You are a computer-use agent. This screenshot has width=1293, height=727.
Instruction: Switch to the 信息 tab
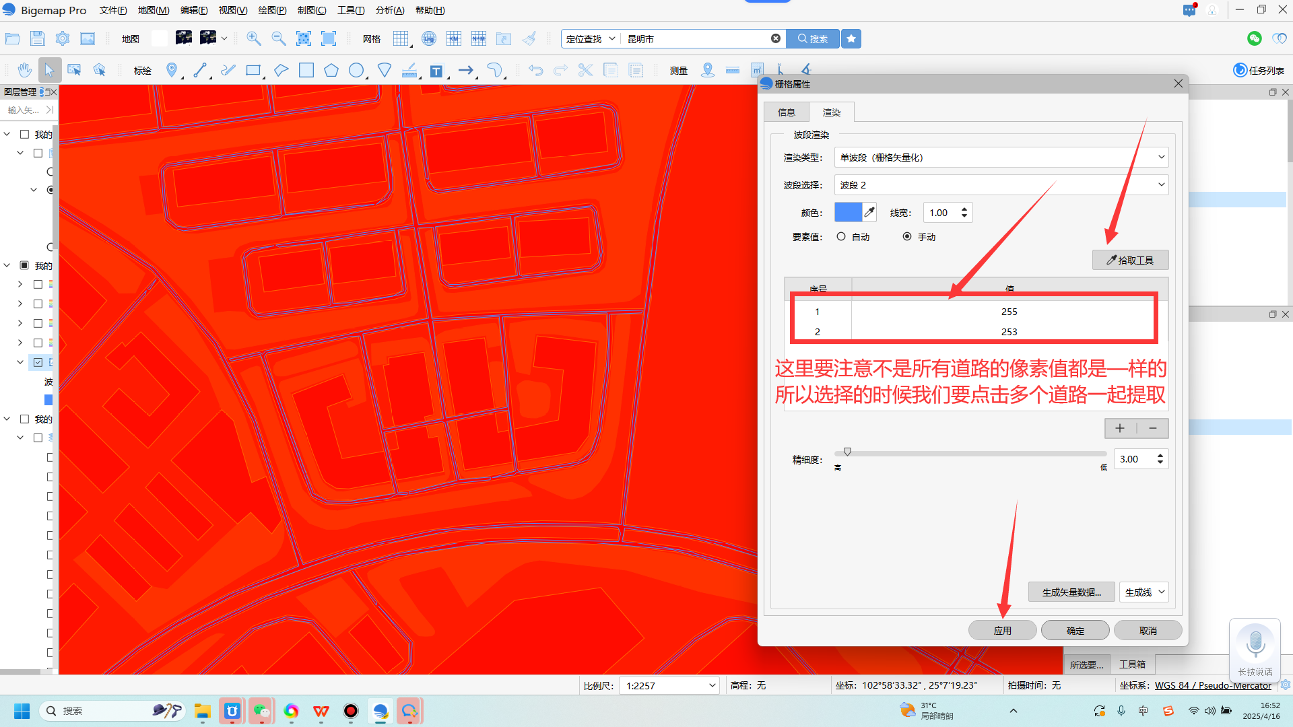pos(786,112)
